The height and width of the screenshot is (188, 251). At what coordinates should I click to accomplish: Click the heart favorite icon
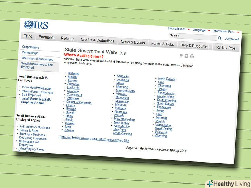coord(181,55)
